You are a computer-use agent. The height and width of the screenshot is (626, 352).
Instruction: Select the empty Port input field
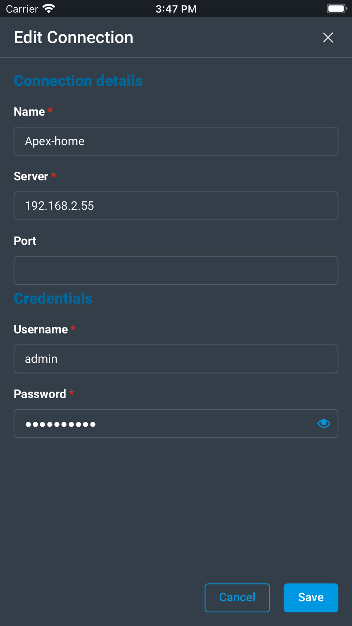[176, 270]
